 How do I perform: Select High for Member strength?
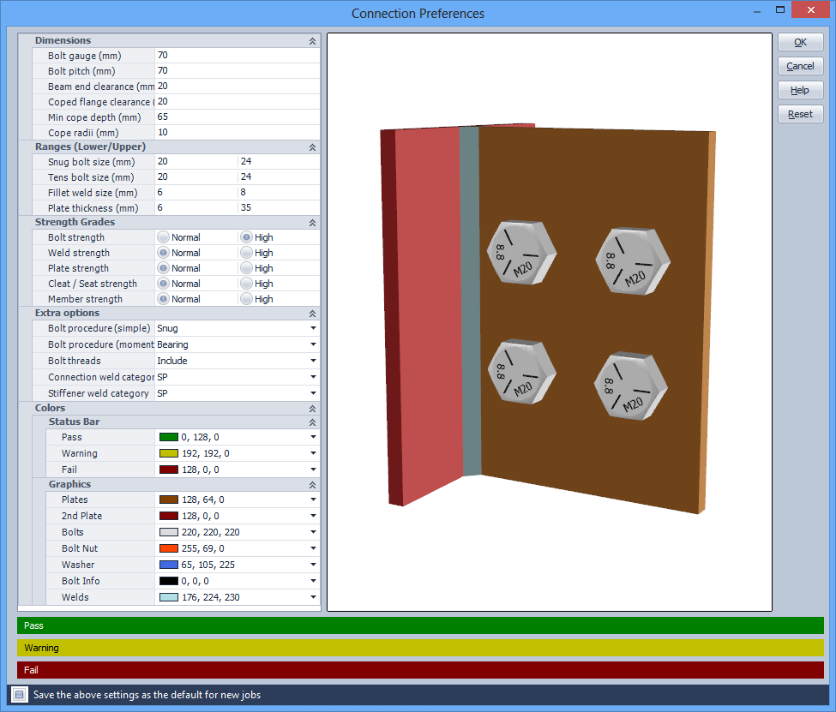[246, 299]
